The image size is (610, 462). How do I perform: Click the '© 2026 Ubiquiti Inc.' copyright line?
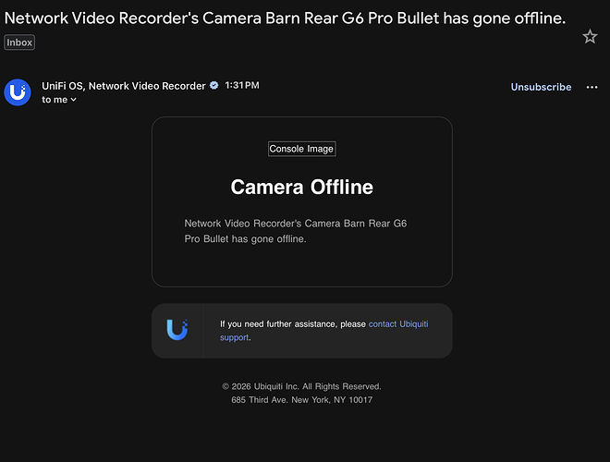click(301, 386)
